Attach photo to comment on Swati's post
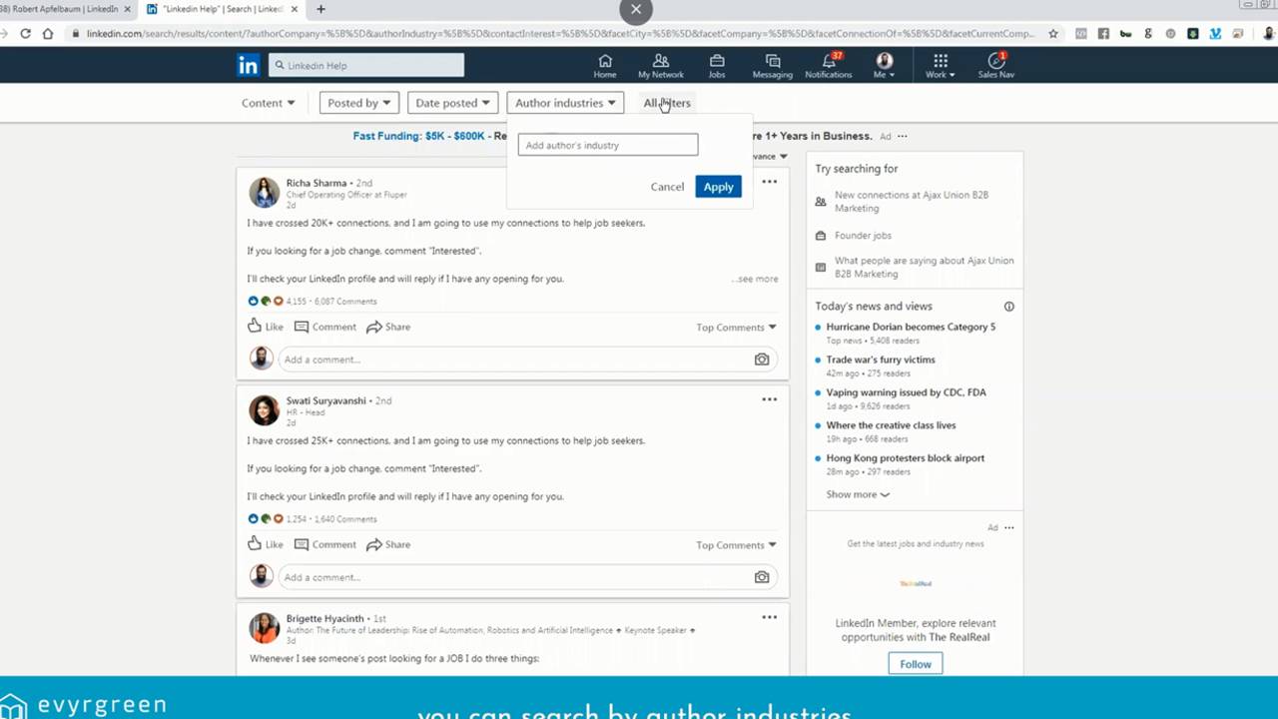 [x=762, y=577]
